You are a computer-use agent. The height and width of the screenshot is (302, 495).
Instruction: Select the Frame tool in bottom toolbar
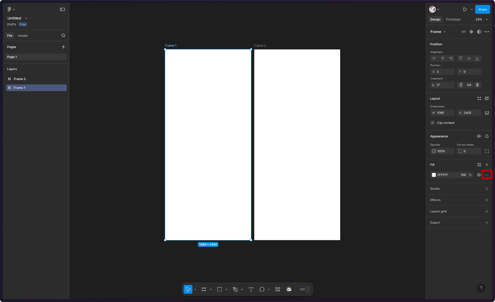click(x=204, y=289)
